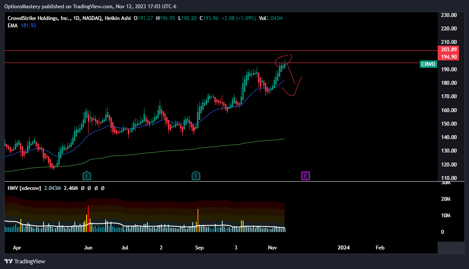Click the Heikin Ashi chart type text

pos(118,18)
